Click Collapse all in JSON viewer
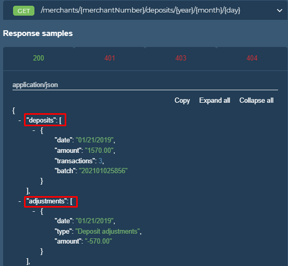The image size is (288, 266). 256,101
